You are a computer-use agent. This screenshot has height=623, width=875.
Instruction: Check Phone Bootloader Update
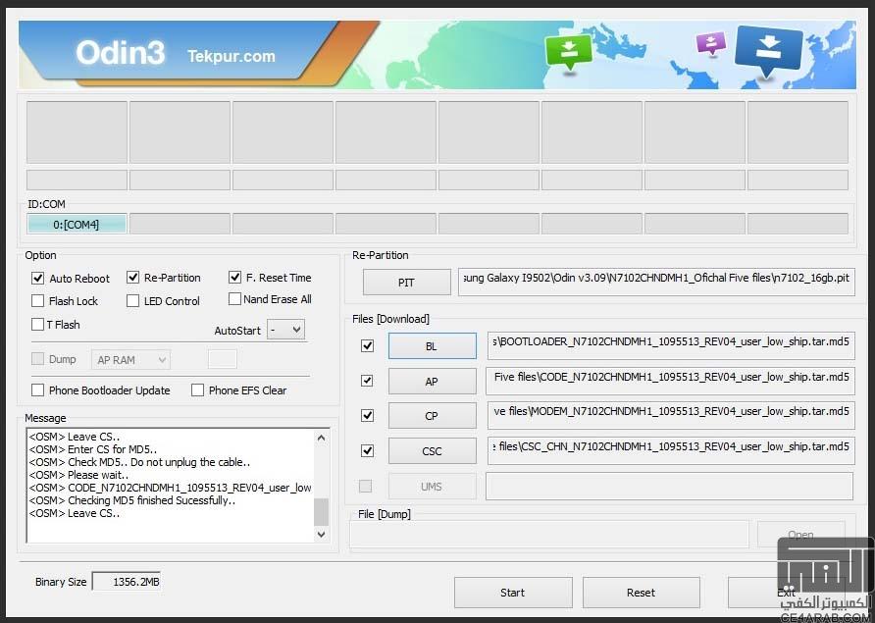[x=38, y=390]
